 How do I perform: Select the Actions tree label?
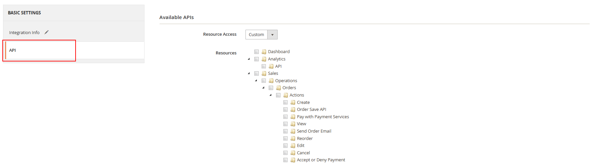click(297, 95)
